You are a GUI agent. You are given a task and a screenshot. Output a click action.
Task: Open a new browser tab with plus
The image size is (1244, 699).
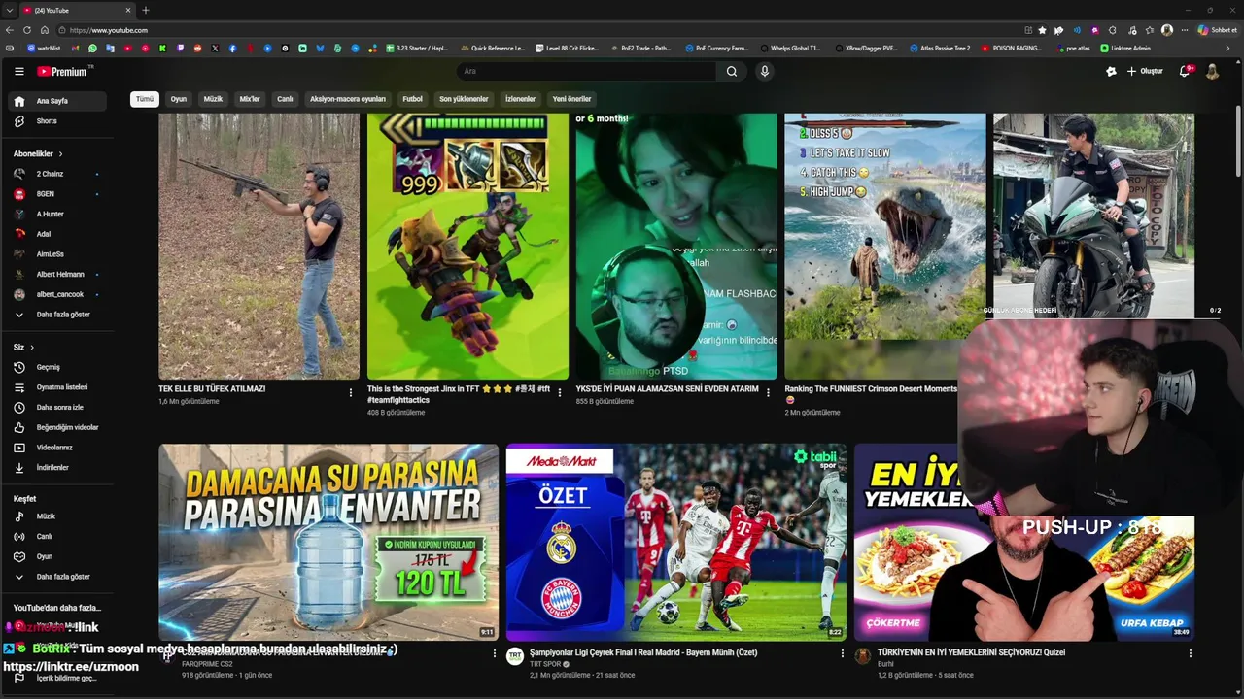[145, 10]
